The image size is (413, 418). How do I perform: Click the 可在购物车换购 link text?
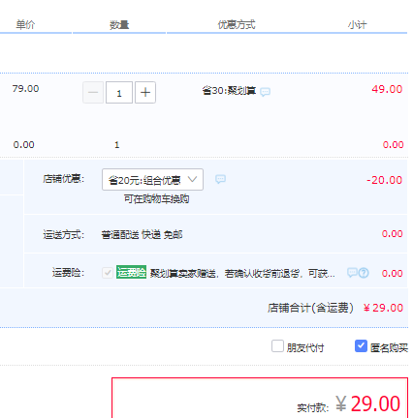(x=156, y=199)
